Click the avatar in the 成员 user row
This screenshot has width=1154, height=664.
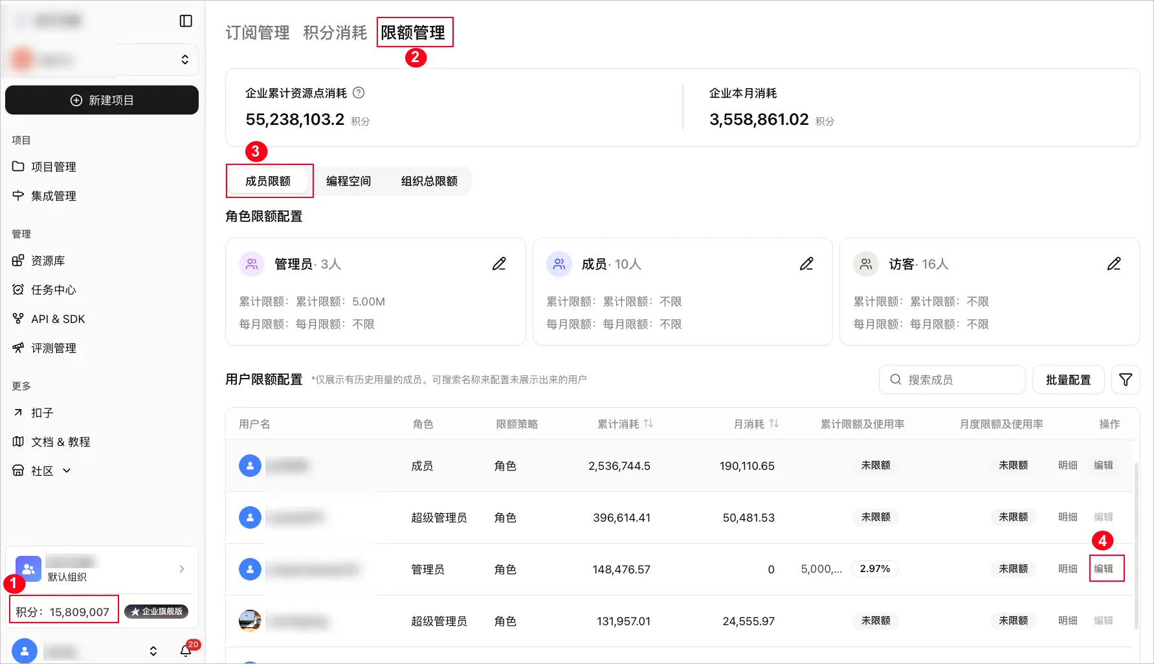click(x=250, y=465)
